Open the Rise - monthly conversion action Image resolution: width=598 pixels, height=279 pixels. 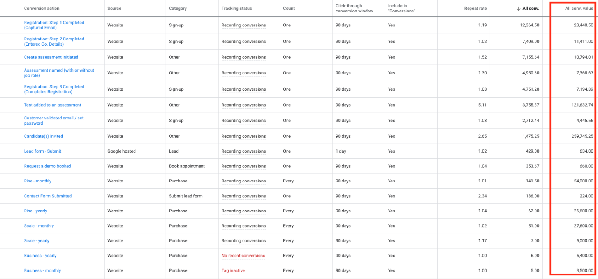tap(38, 181)
